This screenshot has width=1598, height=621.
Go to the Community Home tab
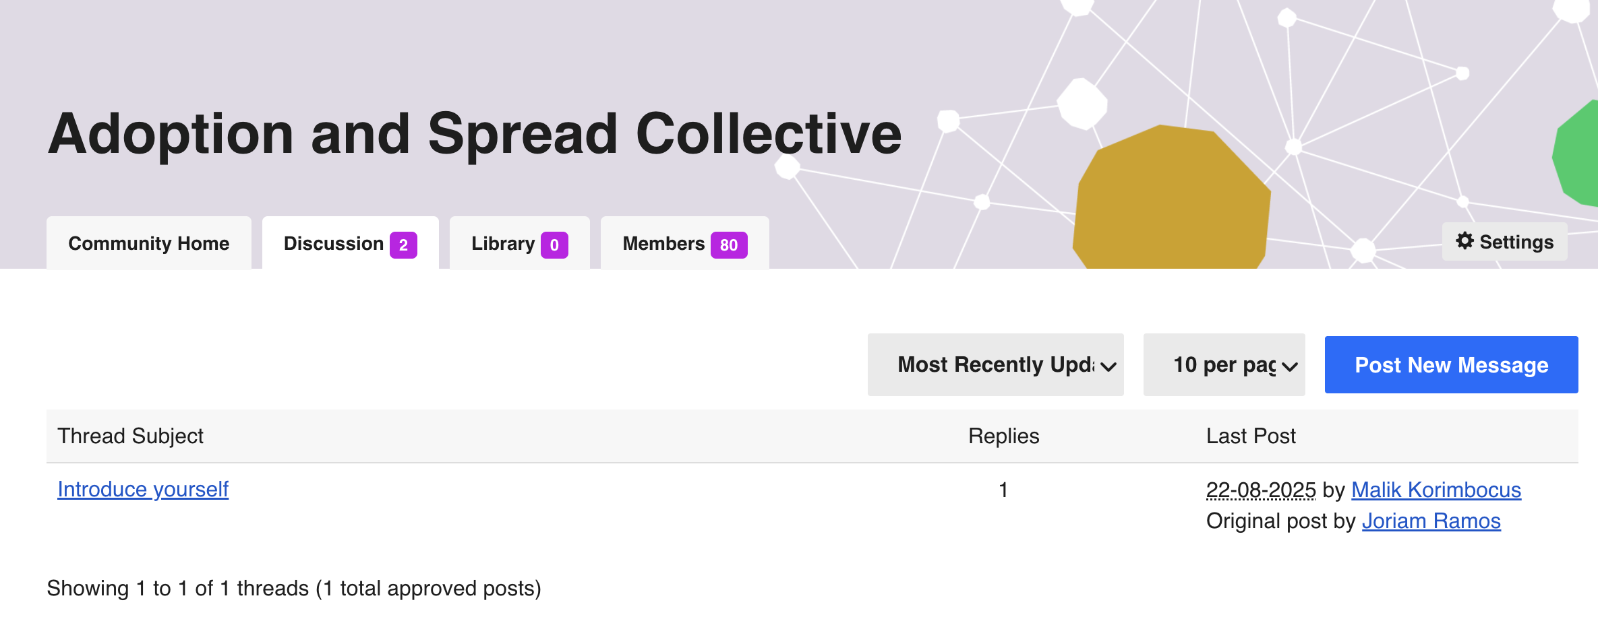tap(148, 244)
